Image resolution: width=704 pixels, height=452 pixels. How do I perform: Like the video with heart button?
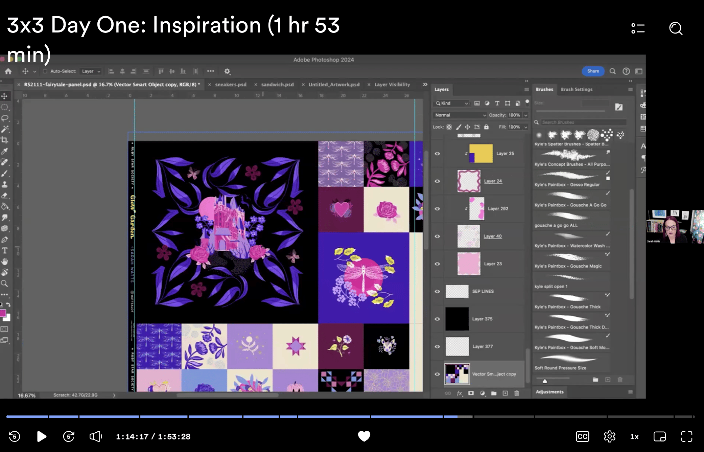point(364,436)
